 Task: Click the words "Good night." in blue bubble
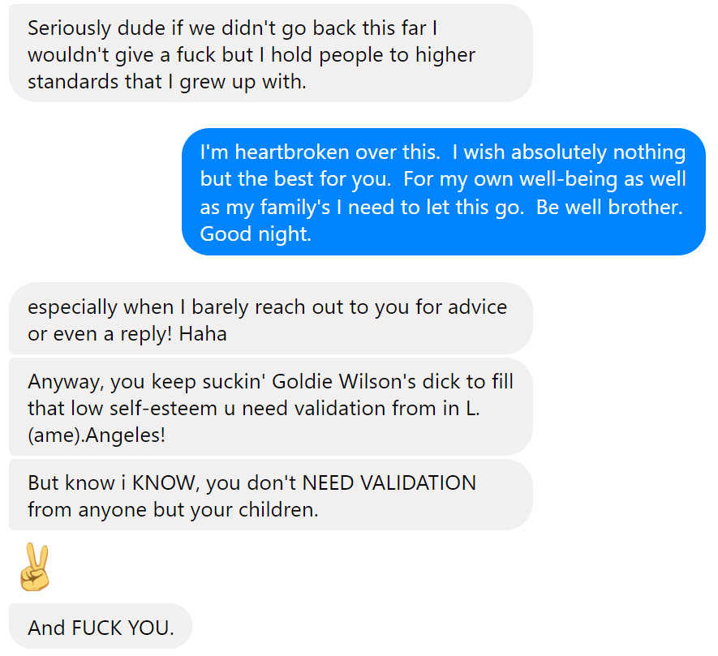(x=256, y=234)
